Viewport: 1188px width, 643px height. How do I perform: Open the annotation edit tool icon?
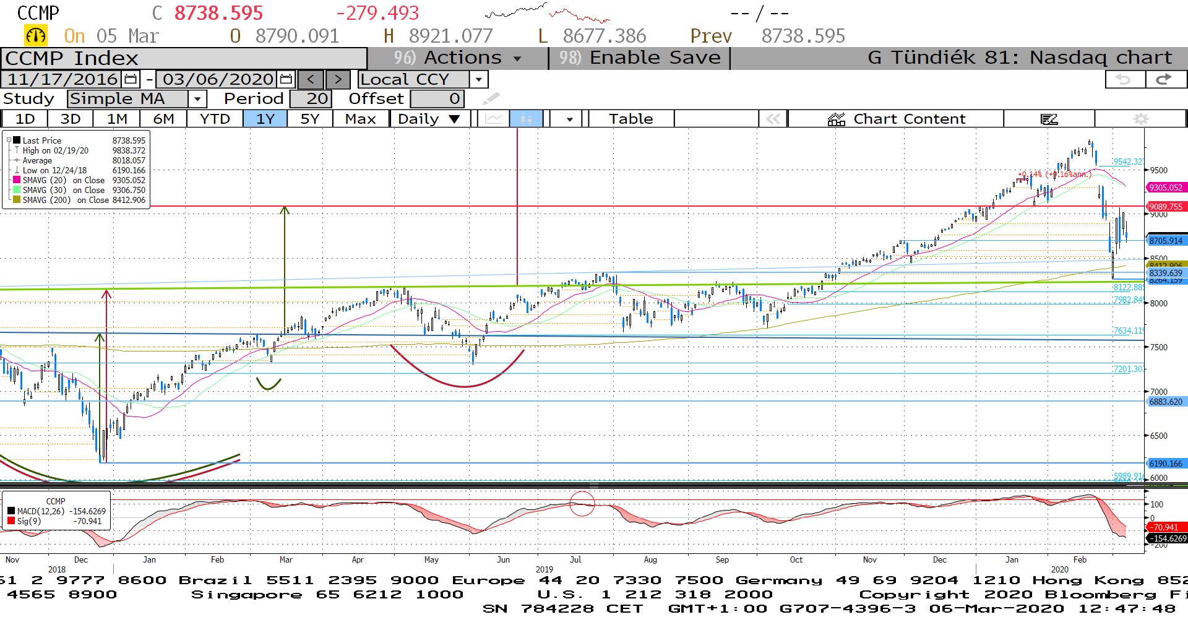pyautogui.click(x=1049, y=119)
